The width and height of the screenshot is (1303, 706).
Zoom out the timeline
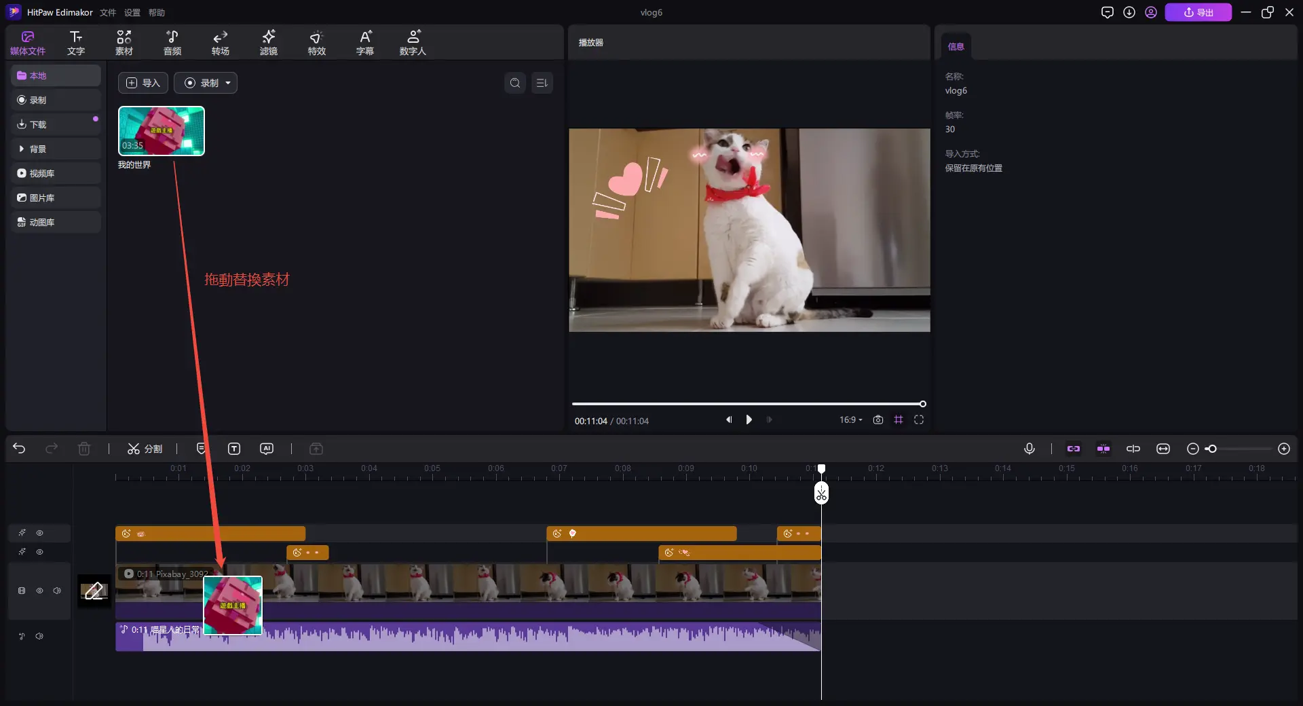[x=1192, y=449]
